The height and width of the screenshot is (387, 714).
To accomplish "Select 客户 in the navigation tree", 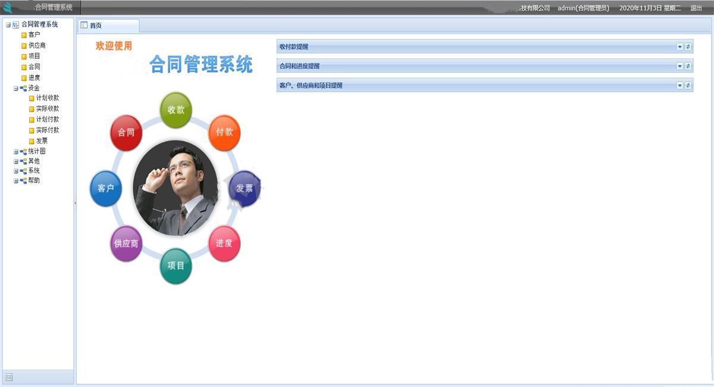I will point(35,35).
